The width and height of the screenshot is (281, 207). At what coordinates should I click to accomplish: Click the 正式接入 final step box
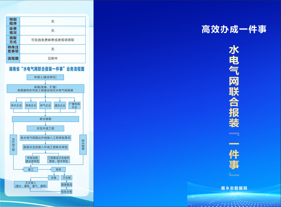(x=31, y=185)
